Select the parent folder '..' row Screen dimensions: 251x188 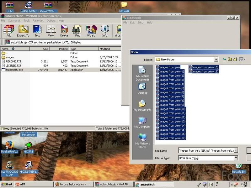[61, 53]
